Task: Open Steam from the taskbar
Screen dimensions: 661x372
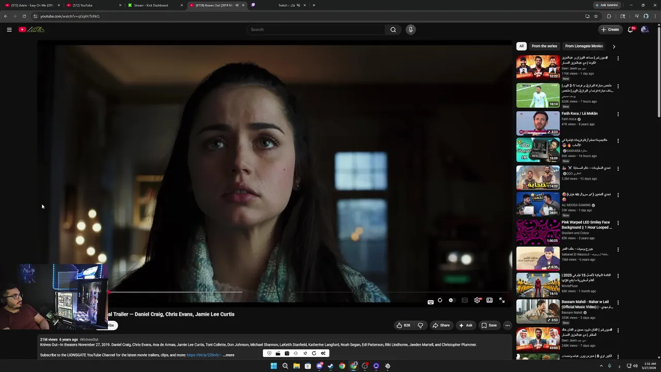Action: coord(330,366)
